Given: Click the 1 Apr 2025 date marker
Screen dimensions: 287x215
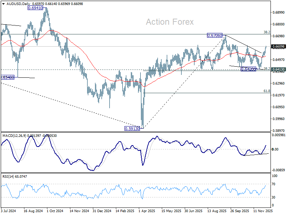Looking at the screenshot, I should click(147, 211).
